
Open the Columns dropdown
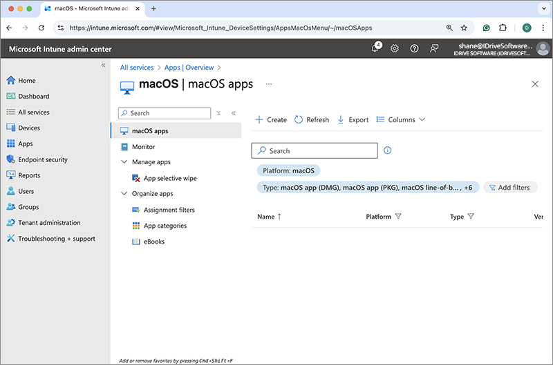click(x=401, y=119)
